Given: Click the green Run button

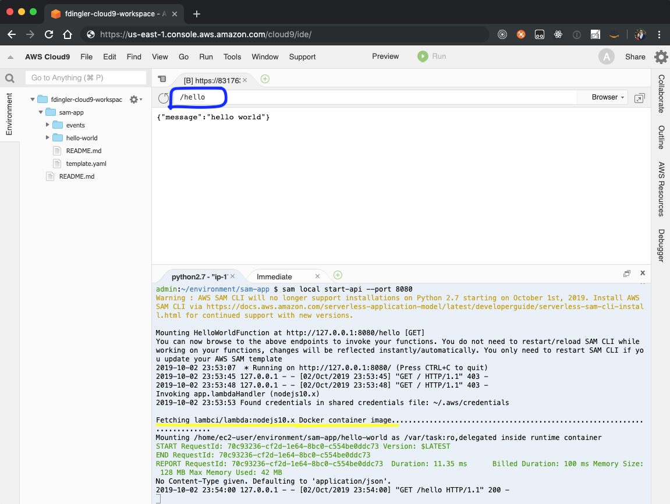Looking at the screenshot, I should (x=431, y=56).
